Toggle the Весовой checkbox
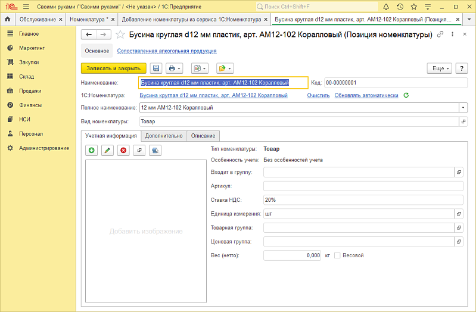Image resolution: width=476 pixels, height=312 pixels. pos(337,255)
